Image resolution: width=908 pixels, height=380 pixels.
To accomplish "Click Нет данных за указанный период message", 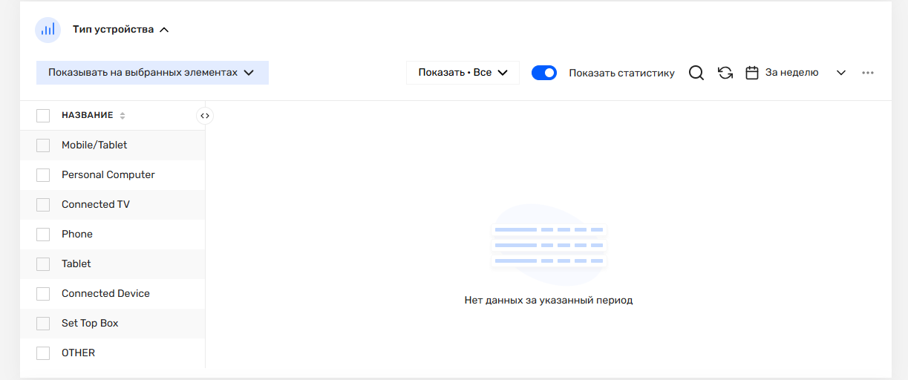I will pos(549,301).
